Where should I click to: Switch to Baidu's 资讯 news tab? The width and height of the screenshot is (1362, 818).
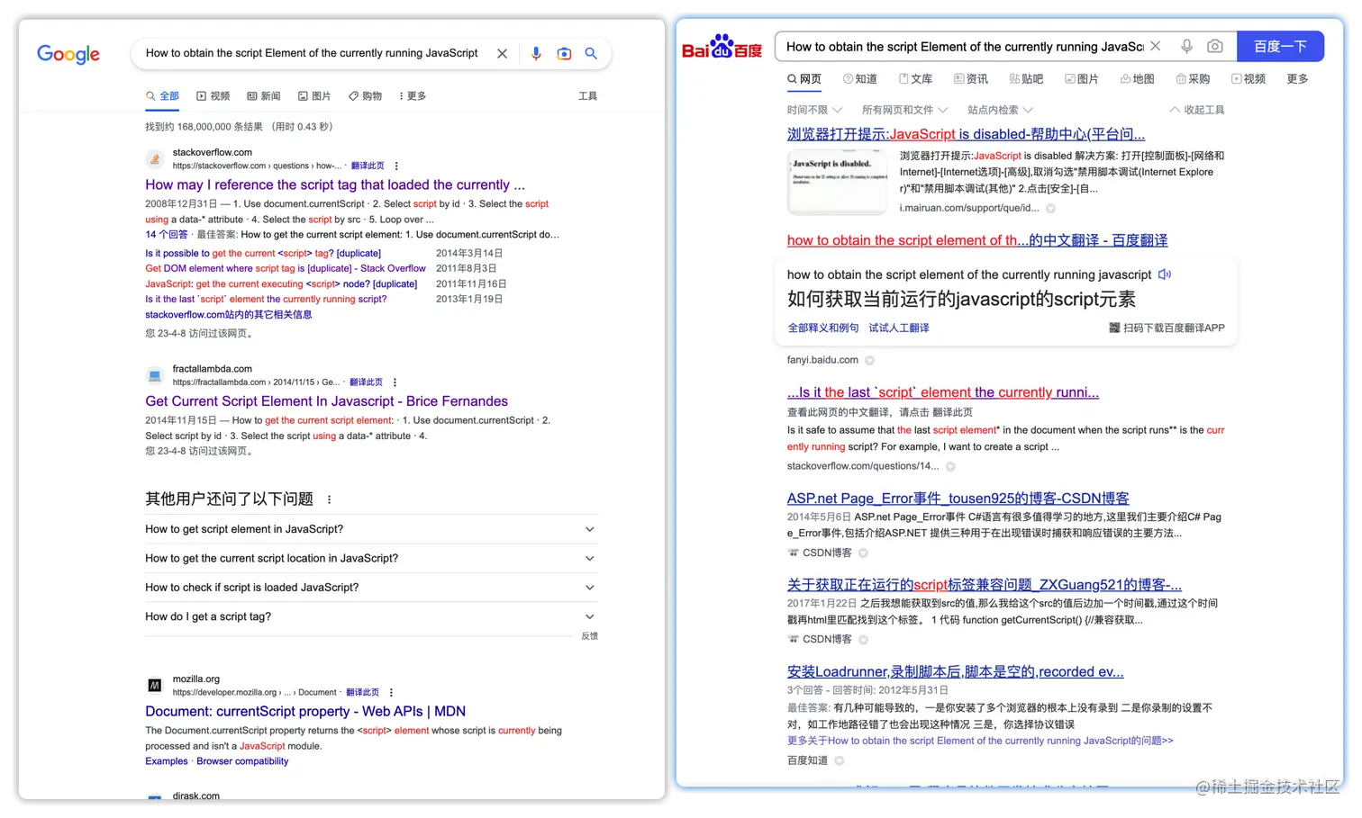tap(971, 79)
